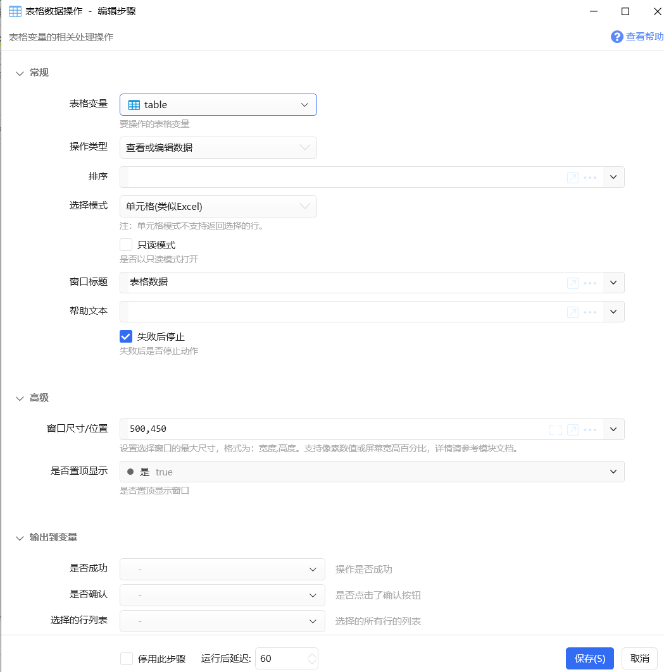This screenshot has width=664, height=672.
Task: Open expression editor icon in 排序 field
Action: [x=573, y=178]
